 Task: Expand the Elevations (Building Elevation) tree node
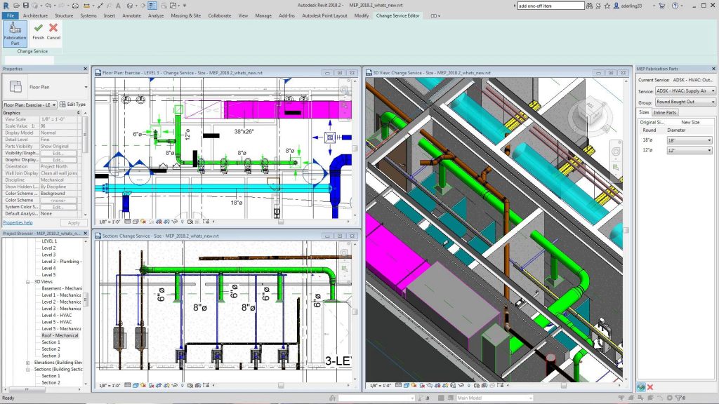[x=28, y=363]
